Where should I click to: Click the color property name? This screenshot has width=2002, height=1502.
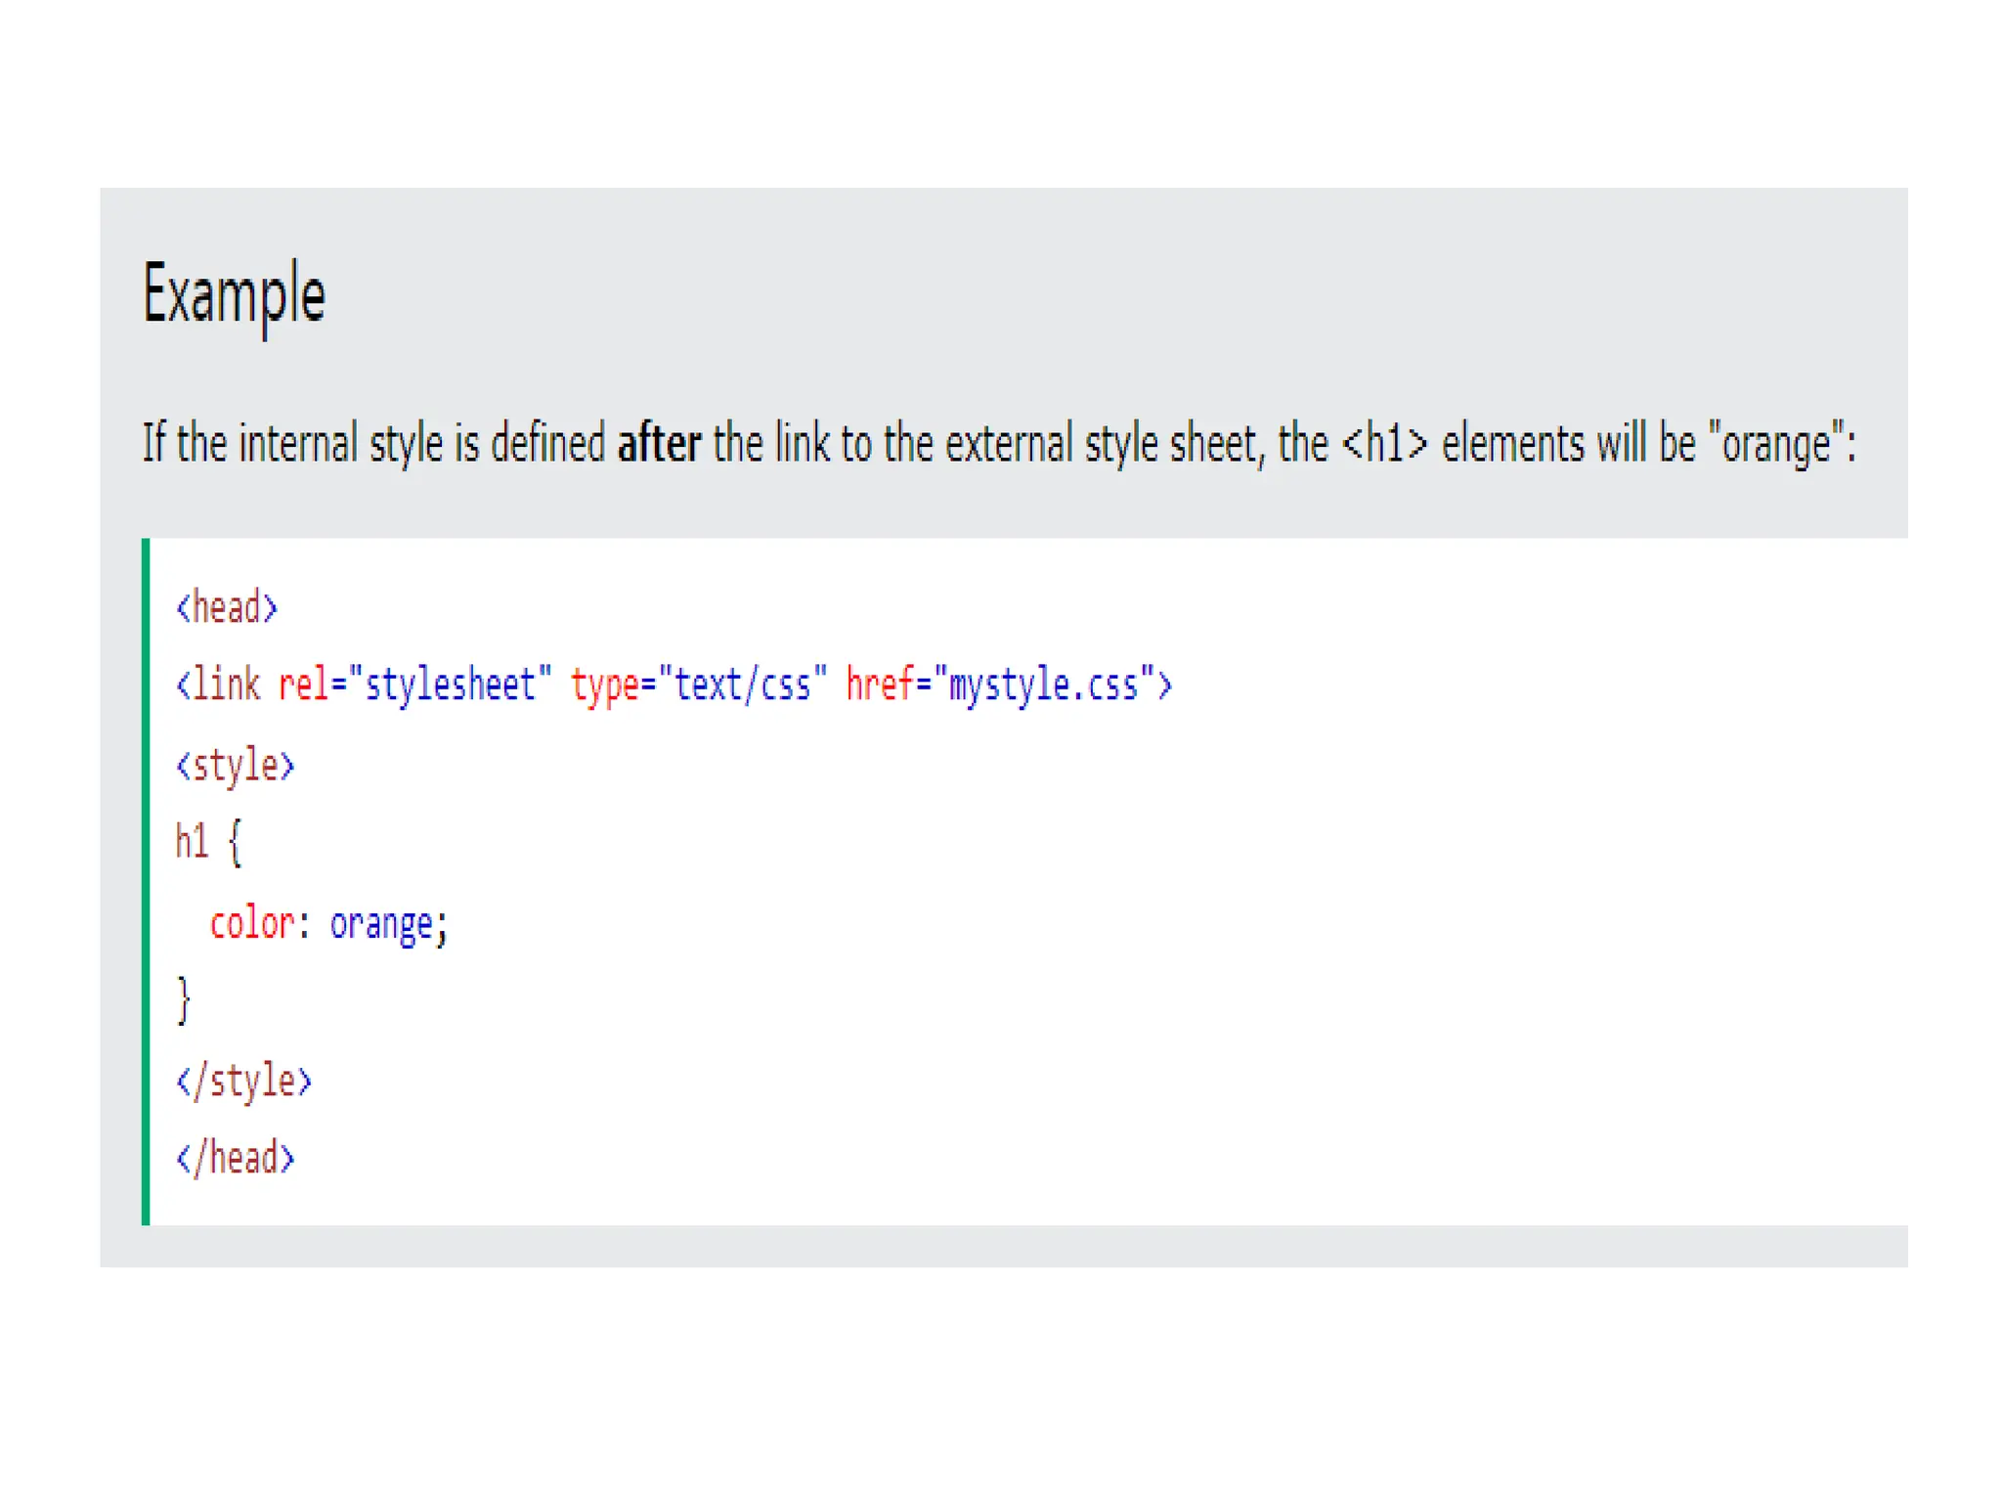coord(251,923)
